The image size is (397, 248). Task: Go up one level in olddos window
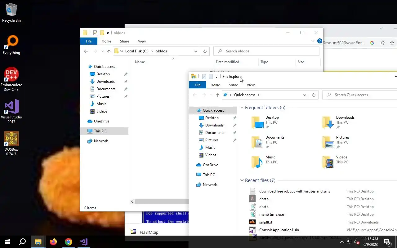(109, 51)
